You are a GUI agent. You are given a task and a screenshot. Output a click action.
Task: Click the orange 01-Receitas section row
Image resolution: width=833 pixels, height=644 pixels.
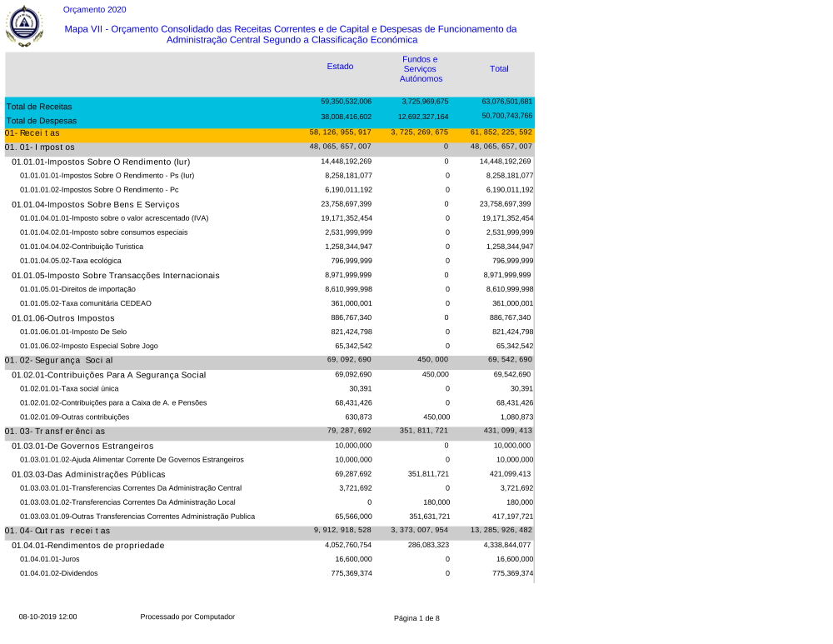[32, 132]
